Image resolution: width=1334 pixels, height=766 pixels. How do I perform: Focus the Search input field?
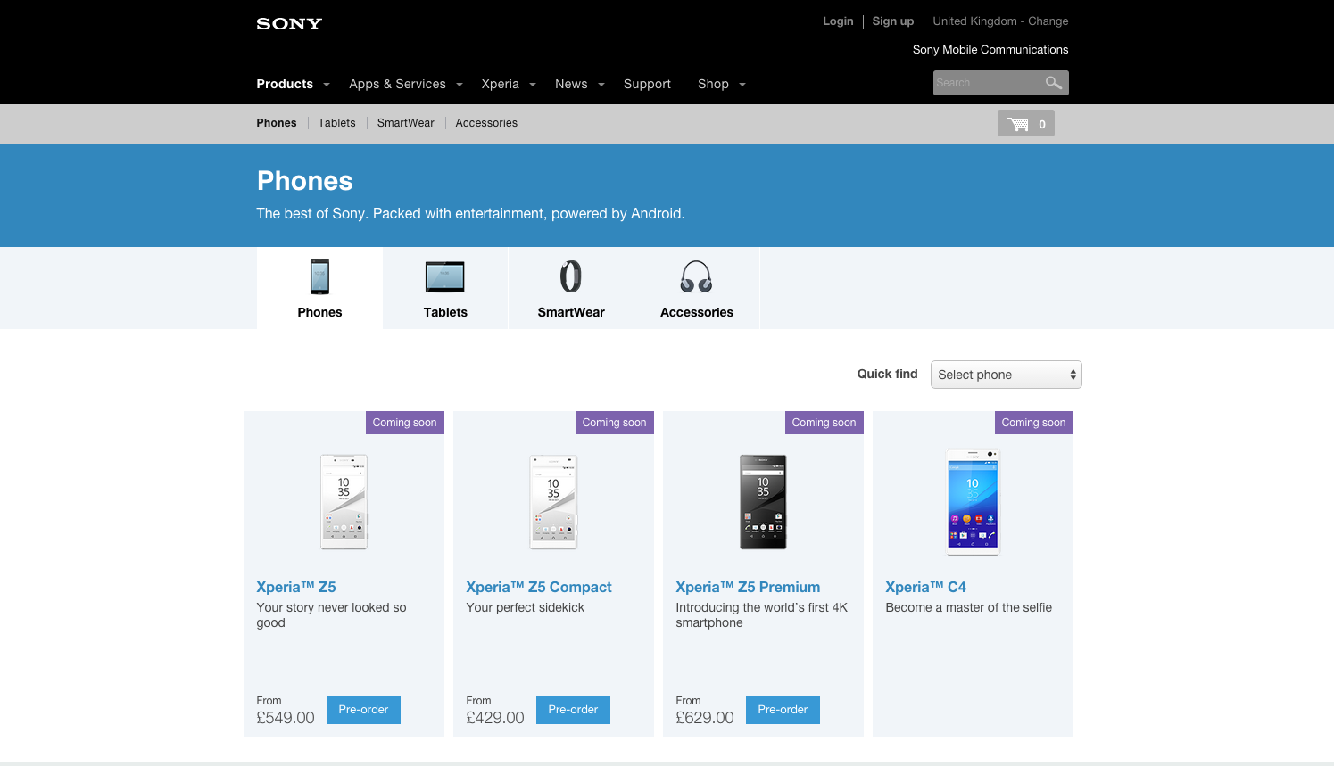(986, 83)
